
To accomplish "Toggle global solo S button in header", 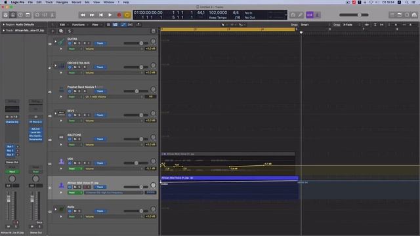I will 70,31.
